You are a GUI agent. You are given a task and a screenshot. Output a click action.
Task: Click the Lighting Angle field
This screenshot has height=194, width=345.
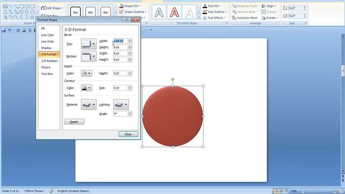120,114
